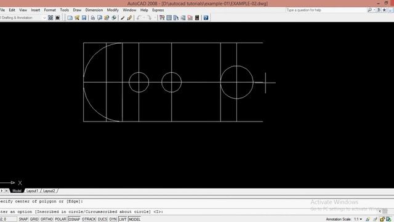
Task: Toggle POLAR tracking in status bar
Action: (x=60, y=220)
